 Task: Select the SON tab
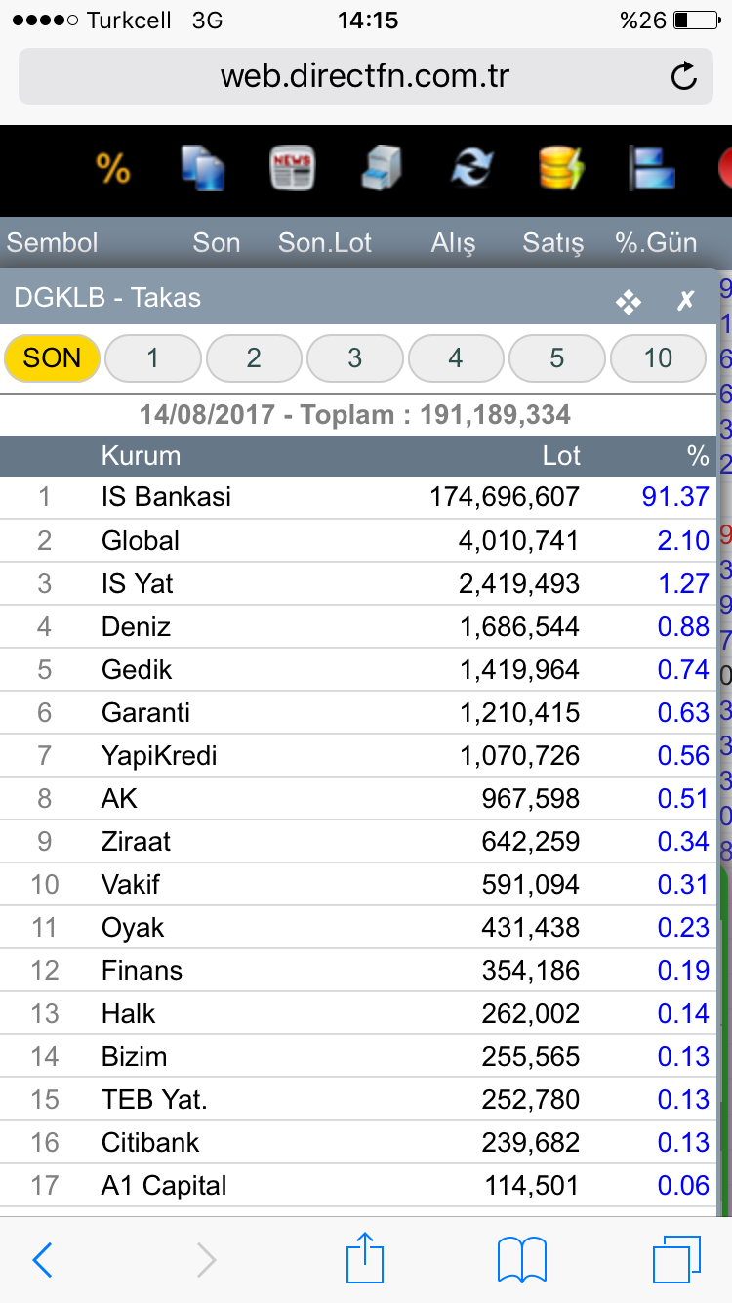53,357
